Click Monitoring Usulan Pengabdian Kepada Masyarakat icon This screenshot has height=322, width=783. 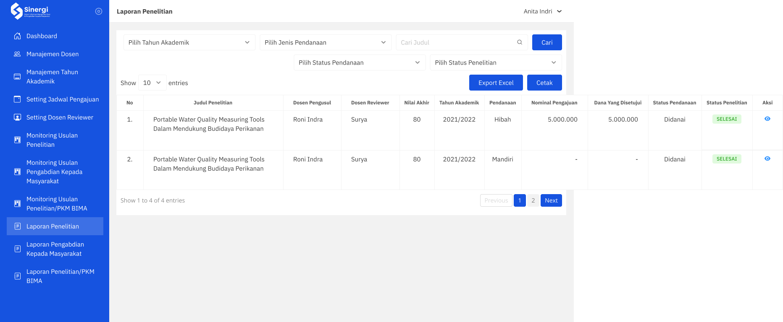point(17,172)
